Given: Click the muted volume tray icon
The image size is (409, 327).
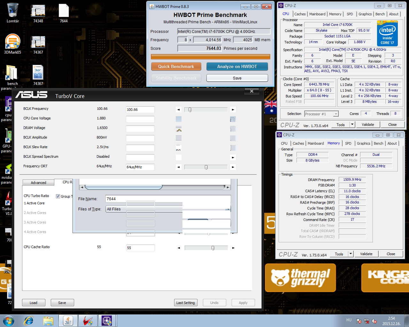Looking at the screenshot, I should 374,321.
